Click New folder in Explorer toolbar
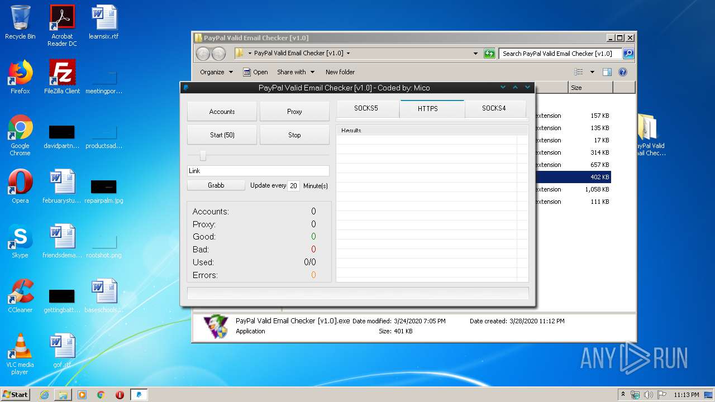Viewport: 715px width, 402px height. click(340, 72)
